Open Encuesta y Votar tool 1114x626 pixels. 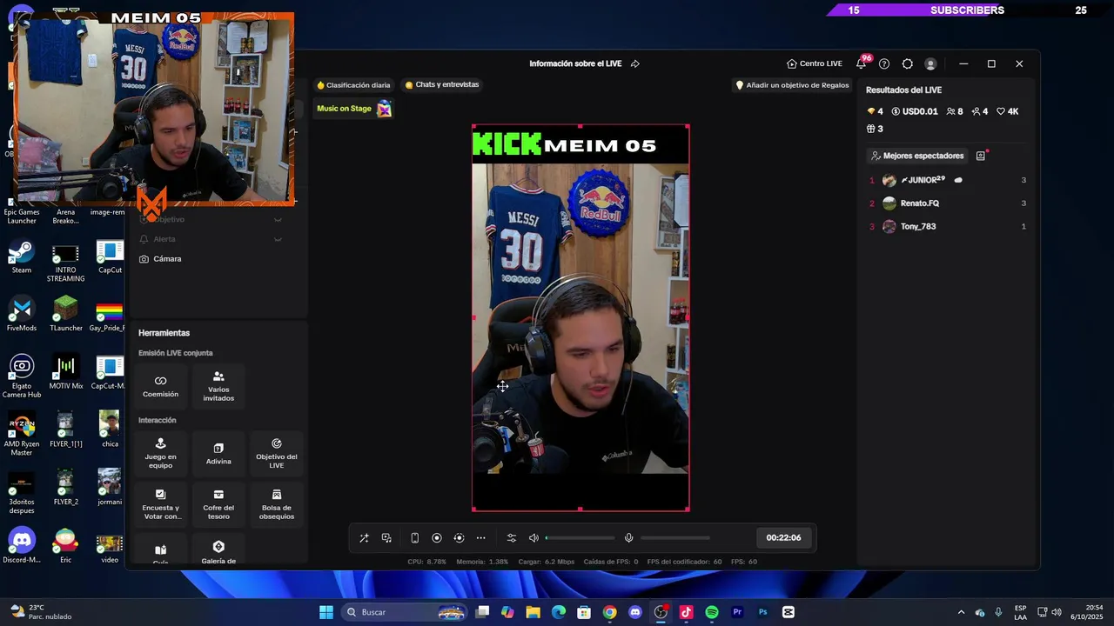pos(160,504)
